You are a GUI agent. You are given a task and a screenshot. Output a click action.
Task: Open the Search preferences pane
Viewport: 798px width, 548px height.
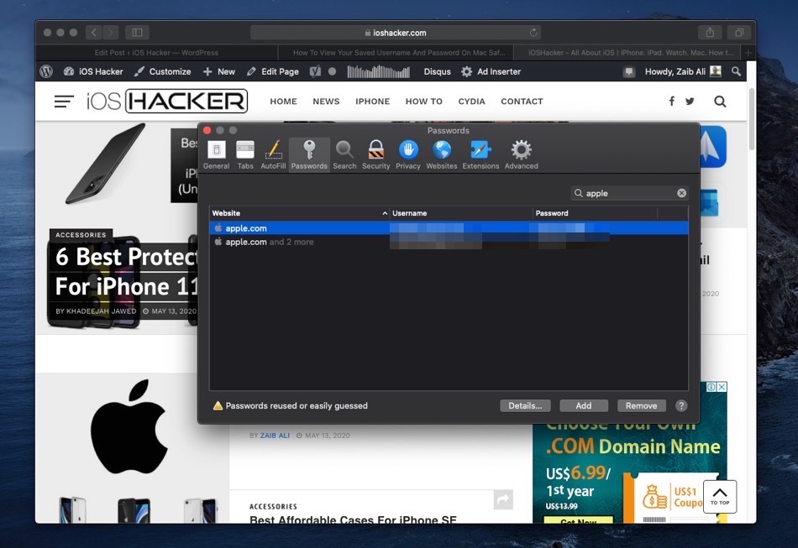[x=344, y=154]
